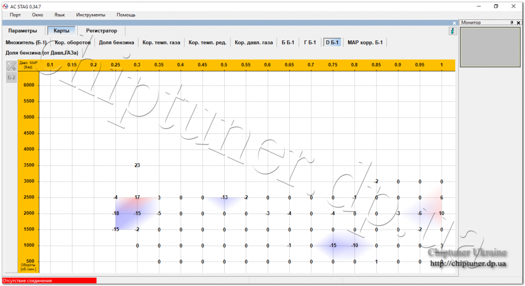Select the Б-2 bank button
Image resolution: width=525 pixels, height=286 pixels.
[12, 78]
